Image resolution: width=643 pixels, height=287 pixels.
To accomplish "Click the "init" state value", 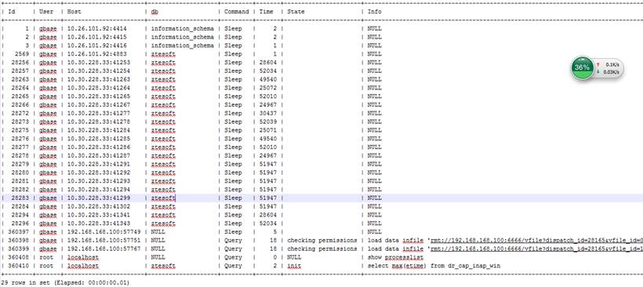I will click(294, 266).
